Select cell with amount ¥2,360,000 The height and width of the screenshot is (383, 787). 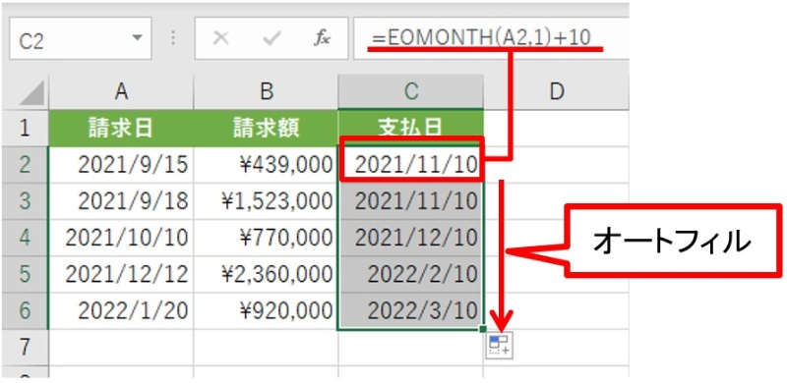coord(266,274)
